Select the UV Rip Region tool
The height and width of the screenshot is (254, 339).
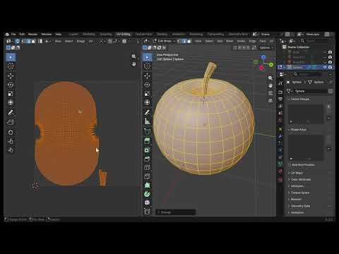click(x=11, y=122)
